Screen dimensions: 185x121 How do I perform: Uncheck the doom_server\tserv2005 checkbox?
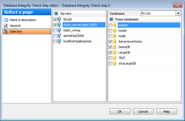[x=55, y=25]
